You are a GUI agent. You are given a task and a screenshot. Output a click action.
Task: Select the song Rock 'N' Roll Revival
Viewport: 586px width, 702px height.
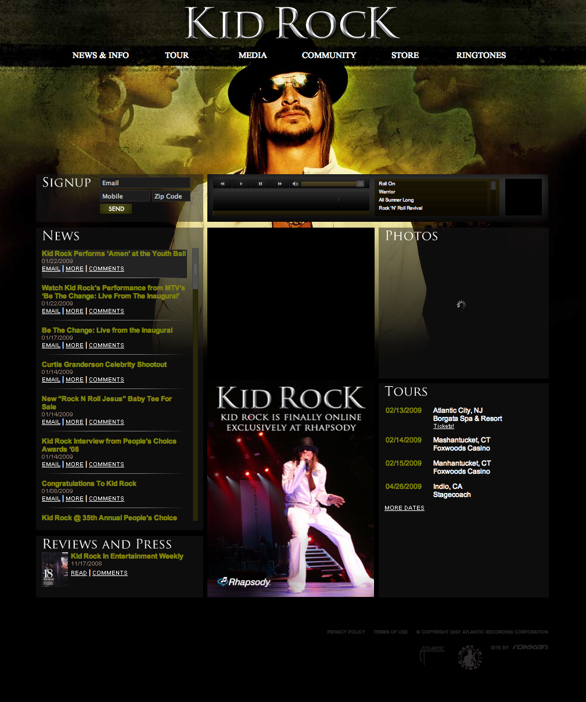[x=433, y=208]
